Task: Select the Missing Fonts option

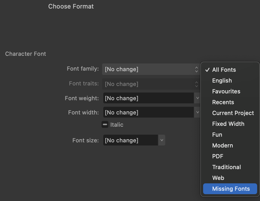Action: [230, 189]
